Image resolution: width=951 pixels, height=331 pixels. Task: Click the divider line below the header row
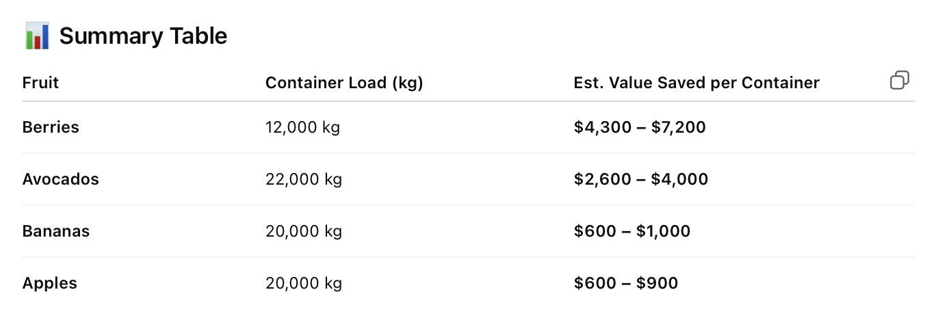click(469, 101)
